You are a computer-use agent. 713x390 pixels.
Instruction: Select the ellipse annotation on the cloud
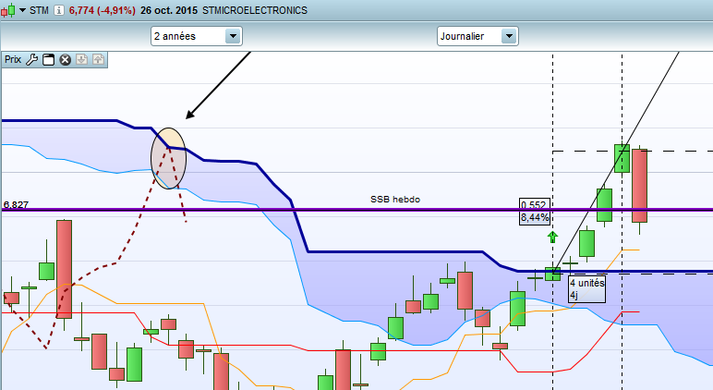[169, 158]
